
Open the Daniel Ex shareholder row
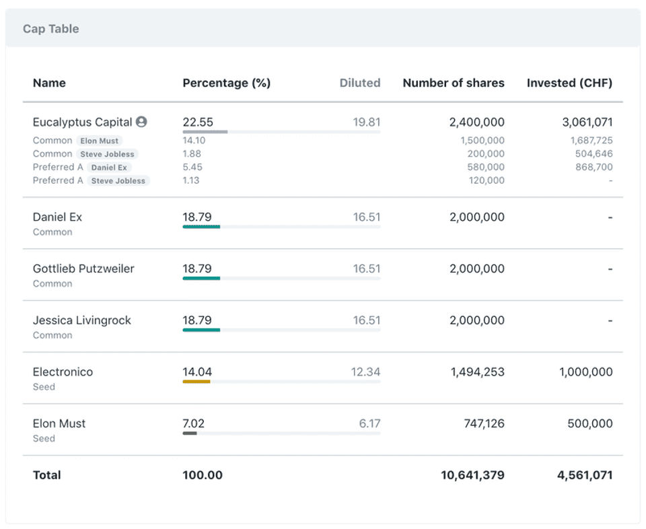pos(57,217)
